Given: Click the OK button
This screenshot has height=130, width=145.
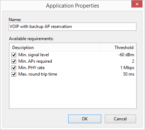Looking at the screenshot, I should [85, 119].
